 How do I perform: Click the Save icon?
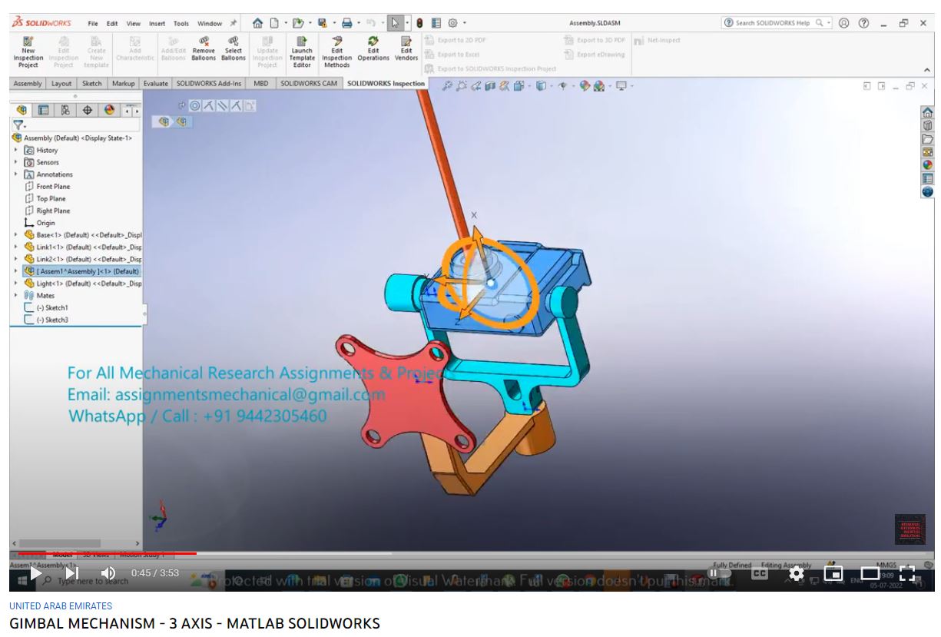pyautogui.click(x=322, y=23)
